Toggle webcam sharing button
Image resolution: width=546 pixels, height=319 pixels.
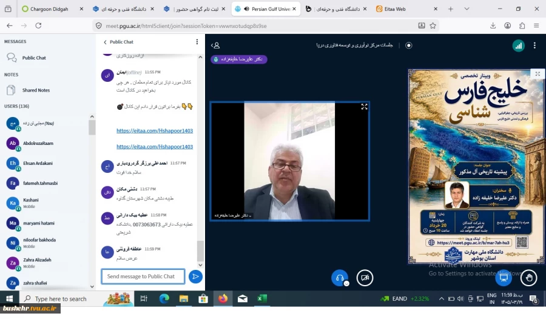point(365,278)
